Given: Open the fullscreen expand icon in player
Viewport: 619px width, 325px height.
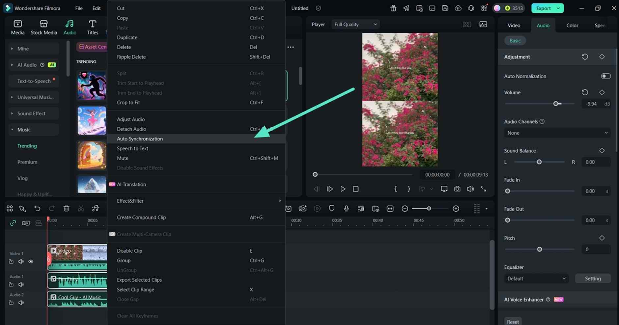Looking at the screenshot, I should [483, 189].
